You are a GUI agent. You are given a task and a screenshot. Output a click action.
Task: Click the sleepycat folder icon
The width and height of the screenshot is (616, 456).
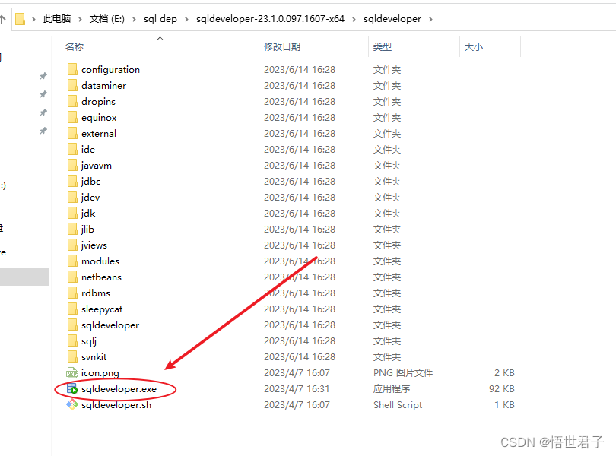point(72,309)
